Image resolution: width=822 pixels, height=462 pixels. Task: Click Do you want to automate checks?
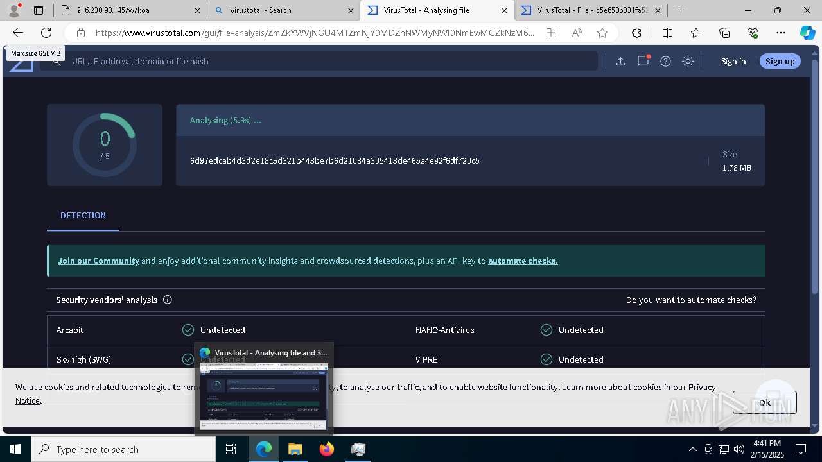[x=691, y=300]
